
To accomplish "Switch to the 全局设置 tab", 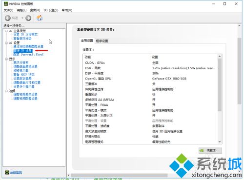I will point(87,40).
